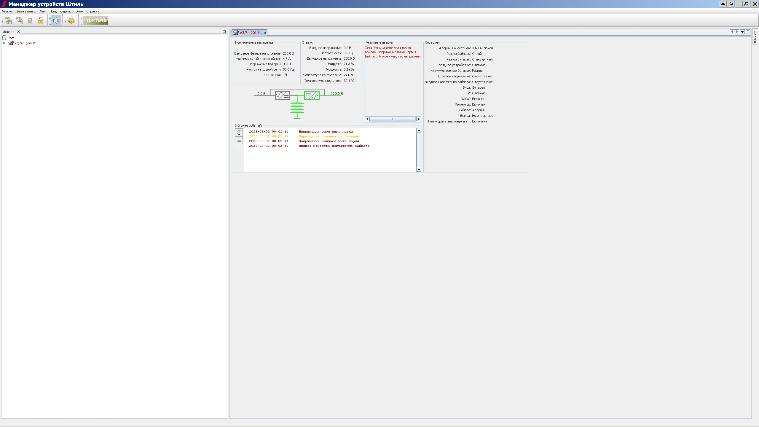Click the Аккумуляторные батареи state Разряд
Screen dimensions: 759x427
[477, 71]
